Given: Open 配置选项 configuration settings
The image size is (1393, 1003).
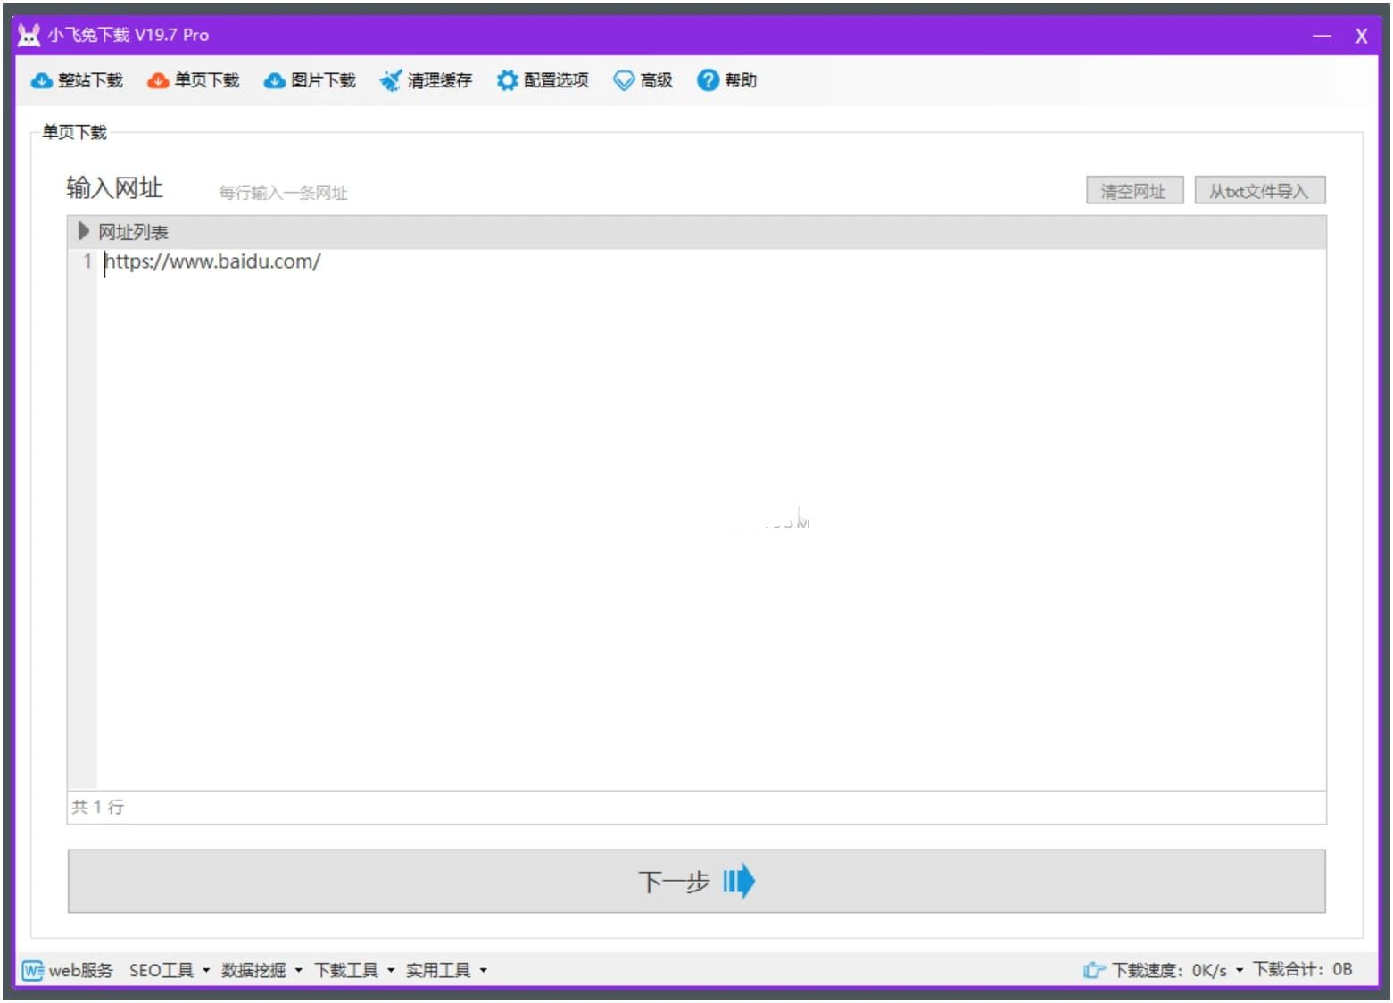Looking at the screenshot, I should coord(507,80).
